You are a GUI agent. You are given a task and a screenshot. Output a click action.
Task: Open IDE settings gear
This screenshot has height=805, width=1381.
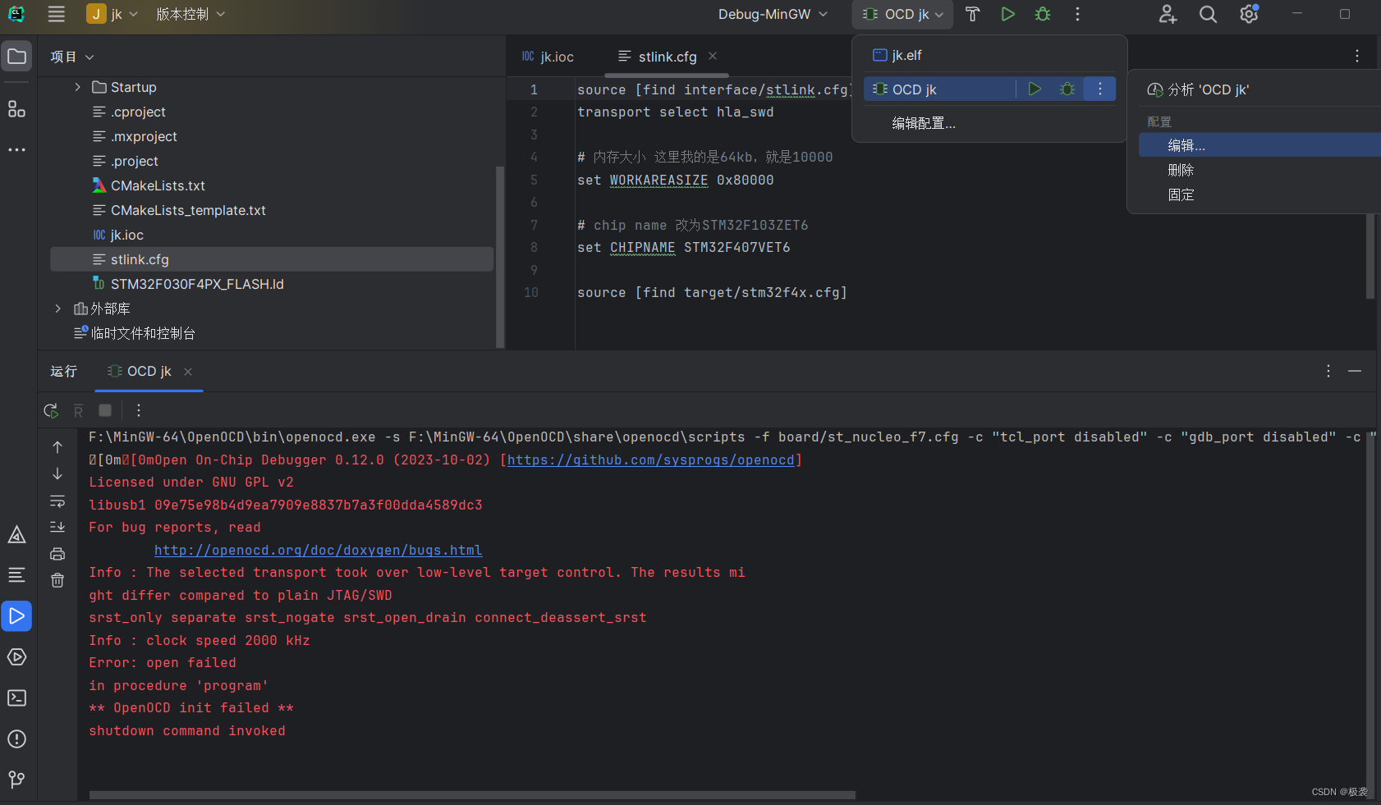1249,14
